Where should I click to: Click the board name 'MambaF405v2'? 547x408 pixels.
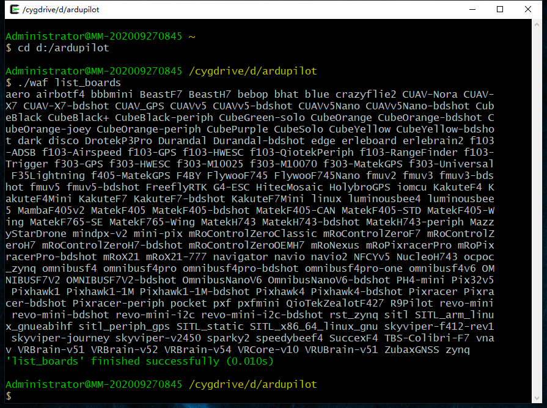(51, 210)
